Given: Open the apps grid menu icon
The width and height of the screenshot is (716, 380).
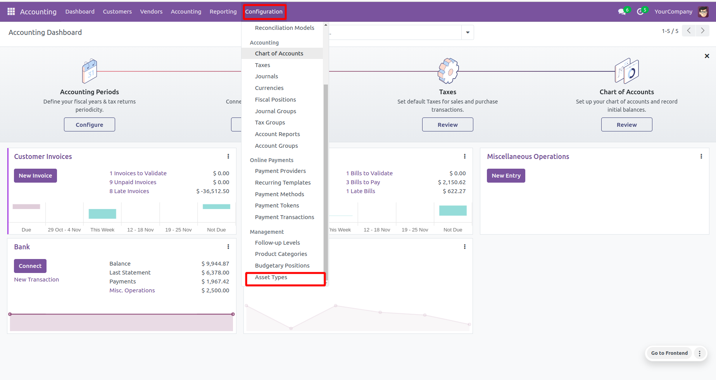Looking at the screenshot, I should coord(11,12).
